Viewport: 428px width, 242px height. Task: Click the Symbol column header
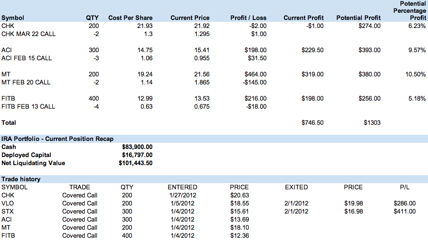point(13,18)
